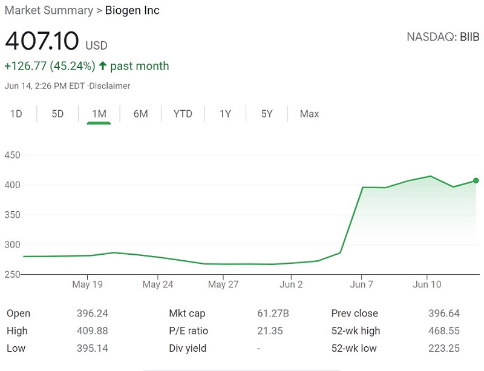Click the High value 409.88
Viewport: 484px width, 371px height.
click(93, 331)
